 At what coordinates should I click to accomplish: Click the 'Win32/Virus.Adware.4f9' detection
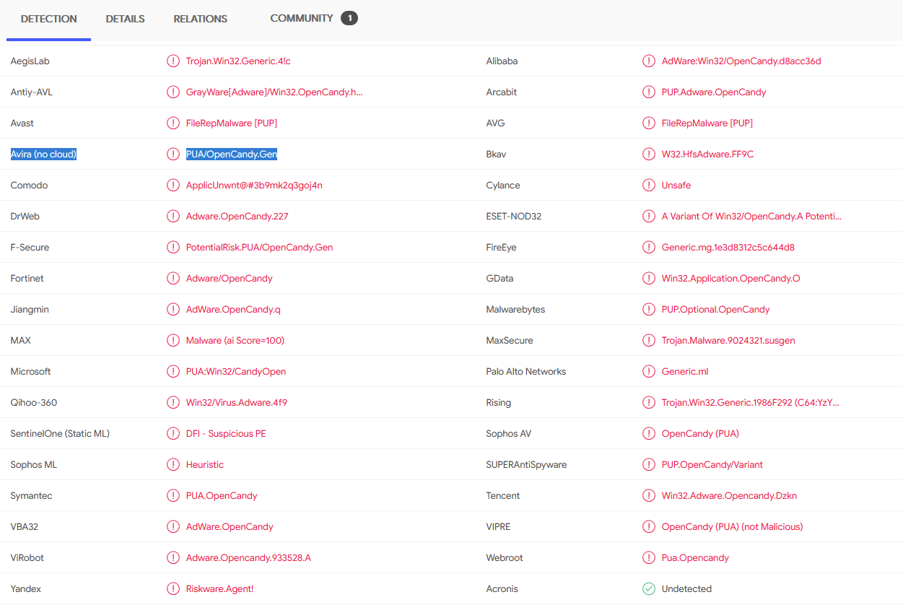click(237, 403)
